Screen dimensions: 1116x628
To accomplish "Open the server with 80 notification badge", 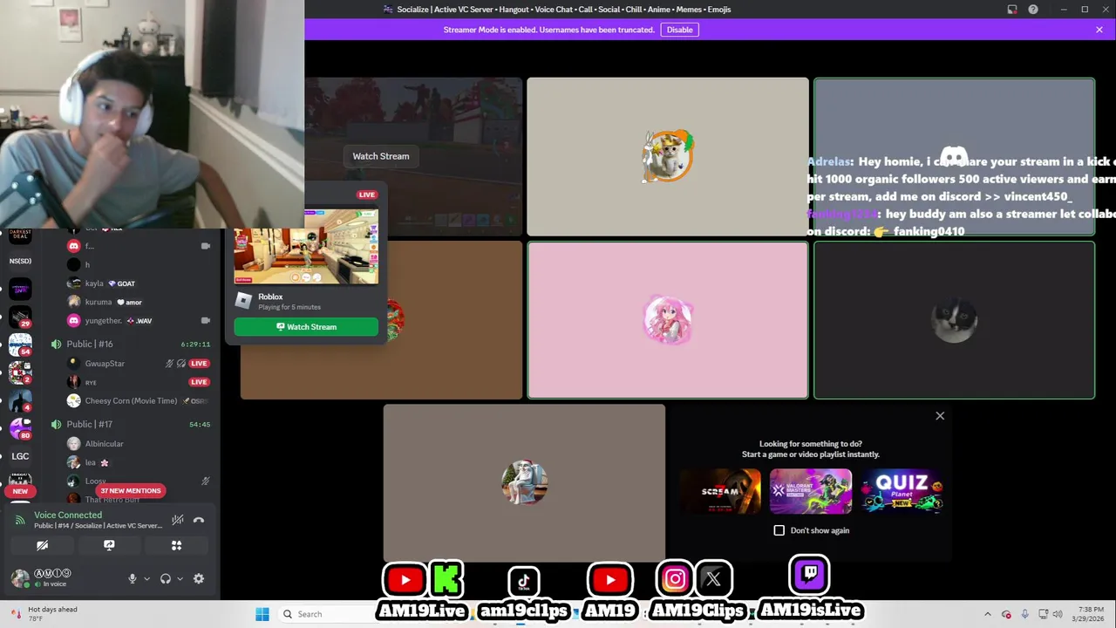I will click(20, 428).
